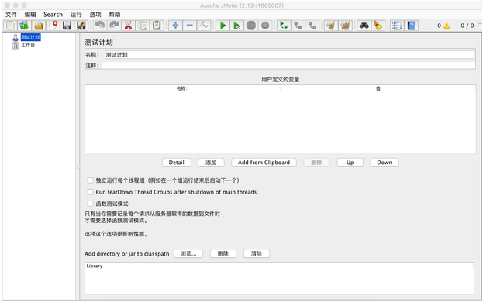Create a new test plan with New icon

pyautogui.click(x=10, y=26)
